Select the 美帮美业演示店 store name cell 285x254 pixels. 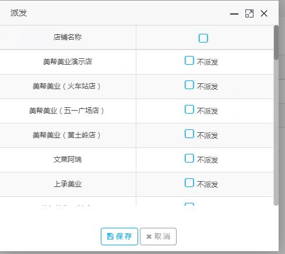(68, 62)
